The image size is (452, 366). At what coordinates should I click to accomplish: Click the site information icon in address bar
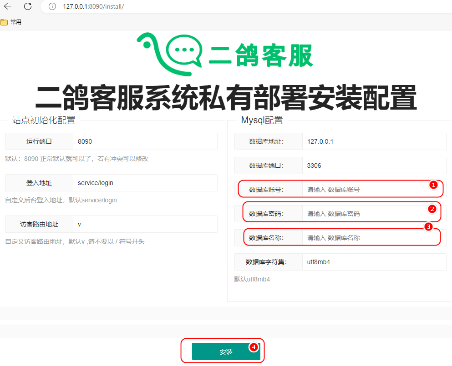(52, 6)
